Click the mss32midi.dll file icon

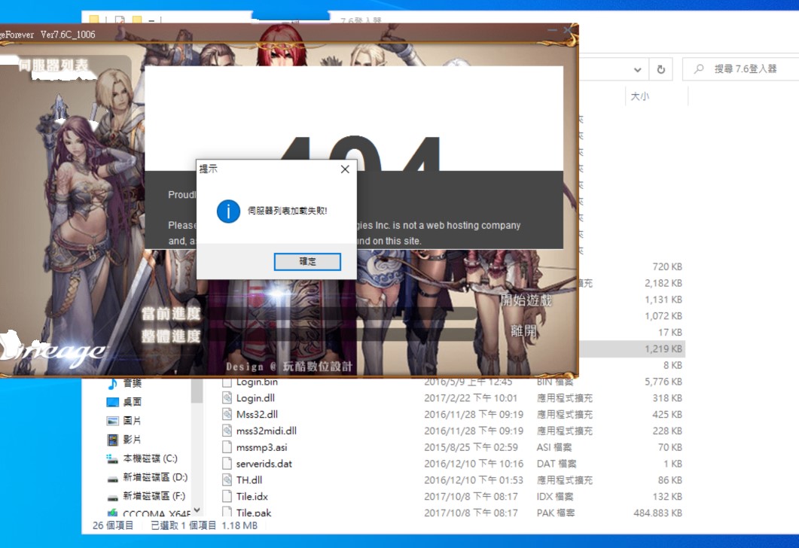pos(227,431)
